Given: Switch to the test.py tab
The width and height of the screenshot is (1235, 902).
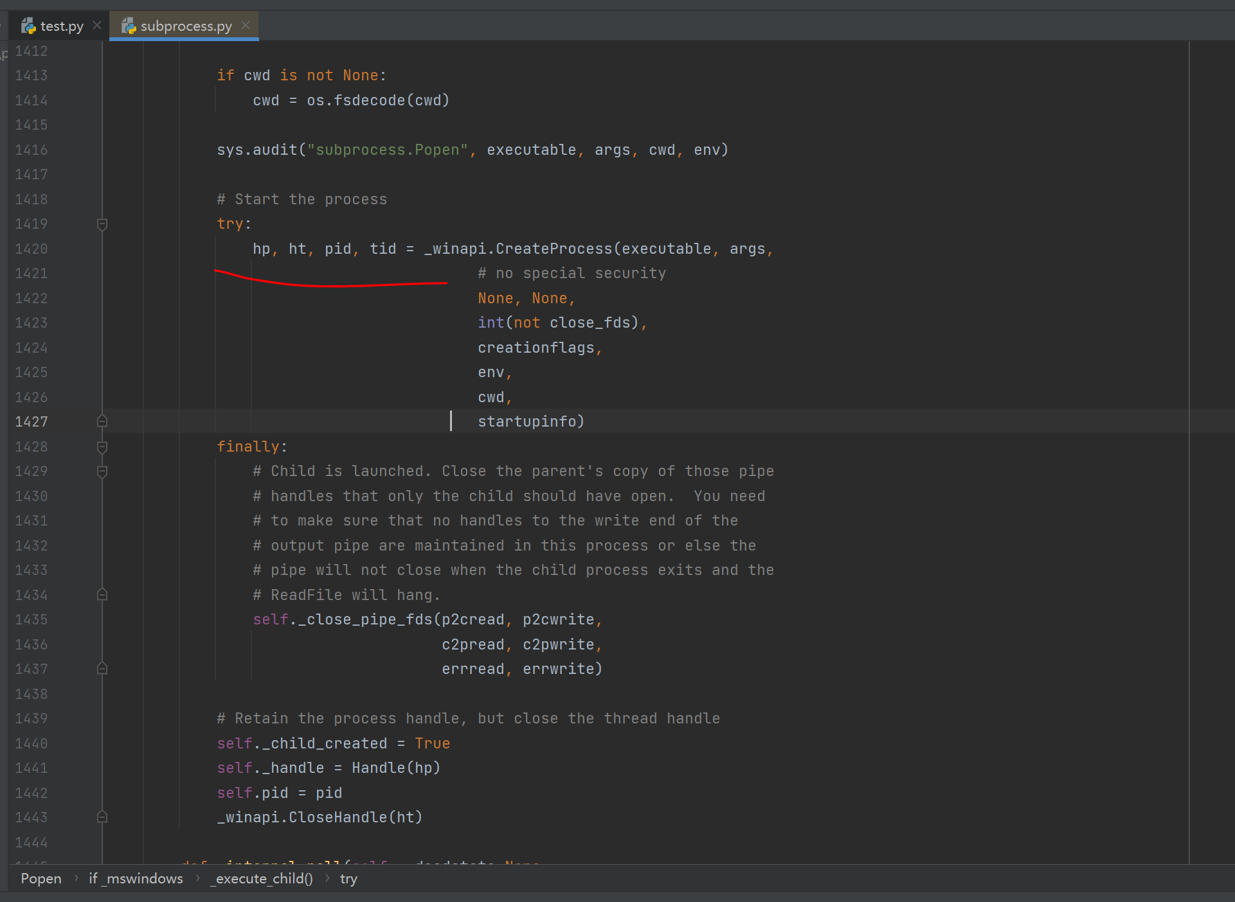Looking at the screenshot, I should click(61, 25).
